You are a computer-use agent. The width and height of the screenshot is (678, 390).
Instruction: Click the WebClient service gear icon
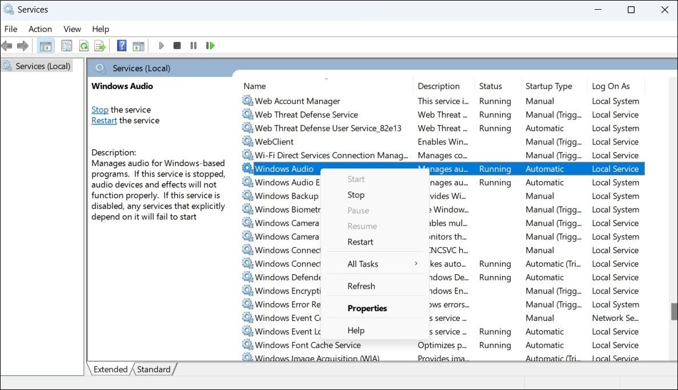tap(247, 141)
